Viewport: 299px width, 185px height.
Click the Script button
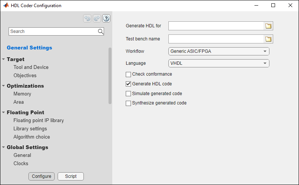tap(71, 176)
